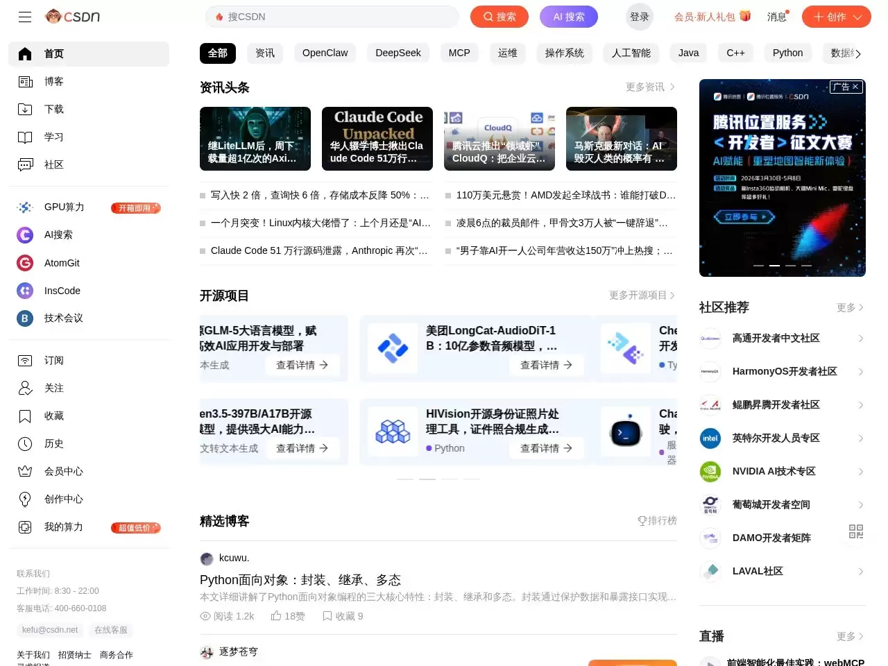Click the intel community logo
The height and width of the screenshot is (666, 888).
pos(710,438)
